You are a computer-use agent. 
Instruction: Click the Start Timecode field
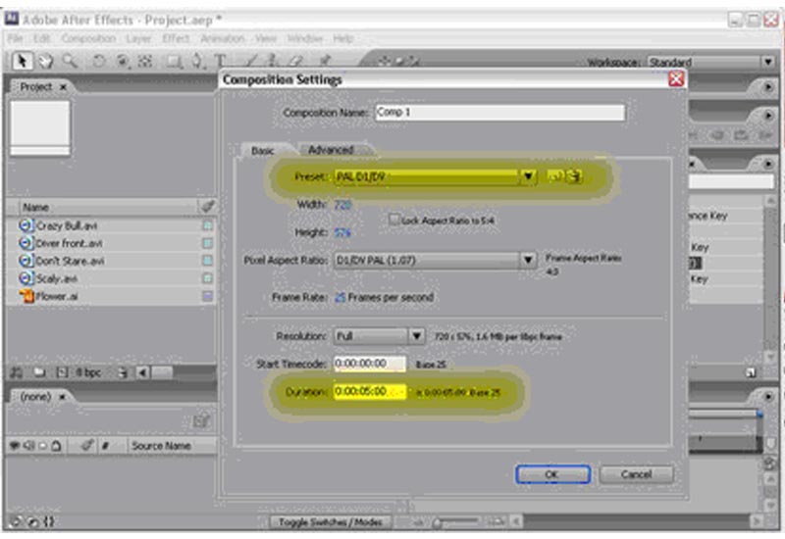coord(370,364)
